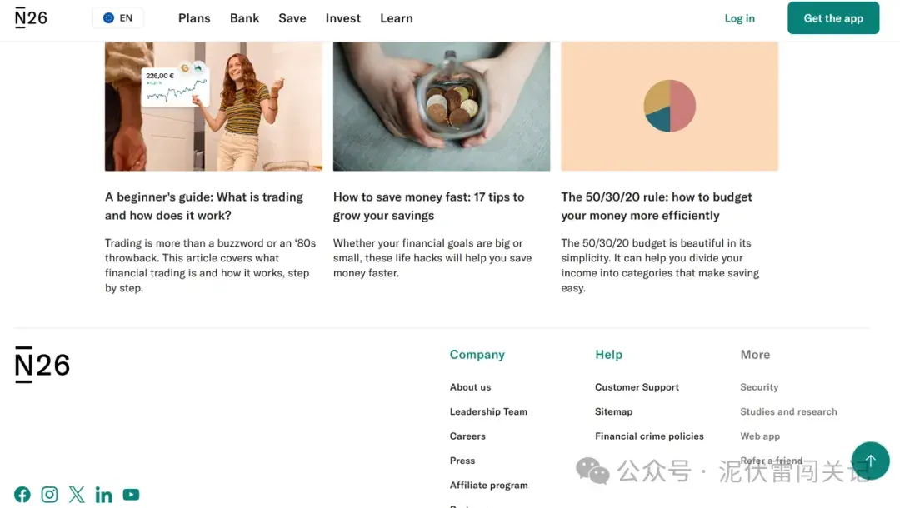Image resolution: width=900 pixels, height=508 pixels.
Task: Click the N26 logo in header
Action: pyautogui.click(x=32, y=18)
